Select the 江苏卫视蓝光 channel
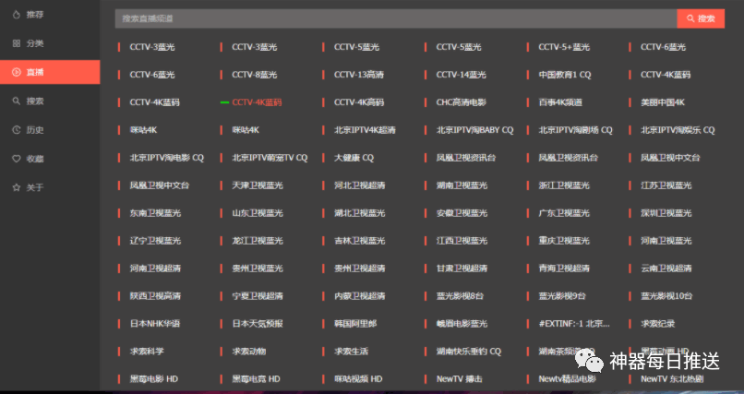The height and width of the screenshot is (394, 744). click(666, 185)
